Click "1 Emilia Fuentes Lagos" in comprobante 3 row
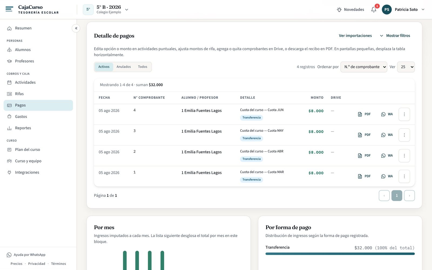Screen dimensions: 432x270 201,131
